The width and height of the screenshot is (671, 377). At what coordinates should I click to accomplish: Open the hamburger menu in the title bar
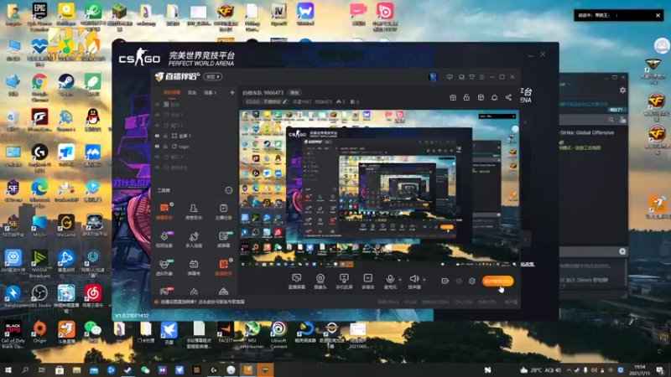tap(481, 77)
